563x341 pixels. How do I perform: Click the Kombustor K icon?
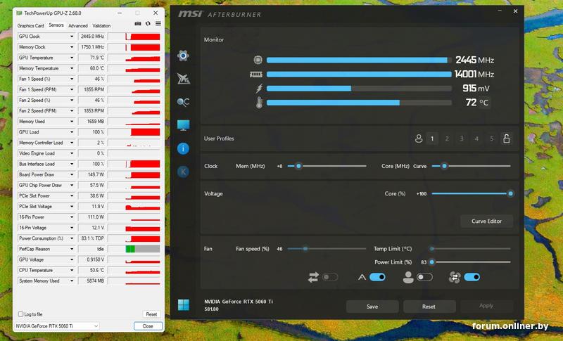(x=183, y=172)
